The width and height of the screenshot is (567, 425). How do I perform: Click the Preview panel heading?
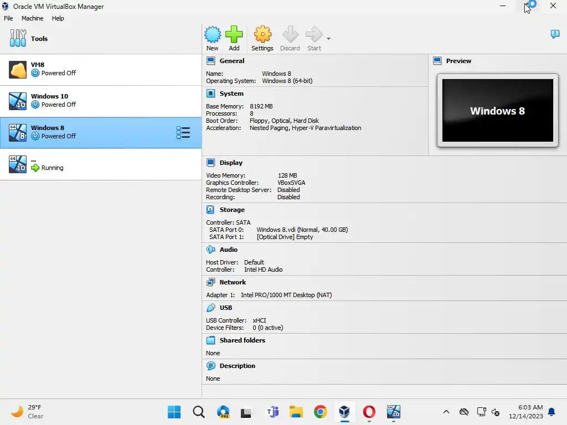[458, 61]
